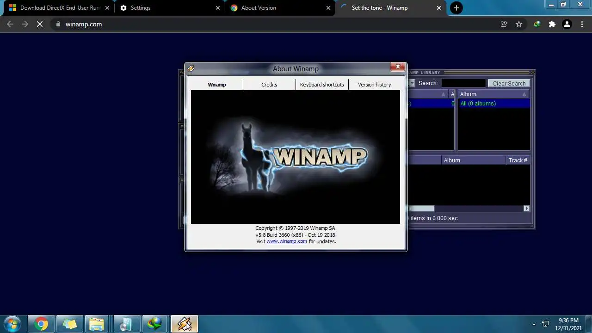Click the network tray icon
The width and height of the screenshot is (592, 333).
[x=545, y=324]
